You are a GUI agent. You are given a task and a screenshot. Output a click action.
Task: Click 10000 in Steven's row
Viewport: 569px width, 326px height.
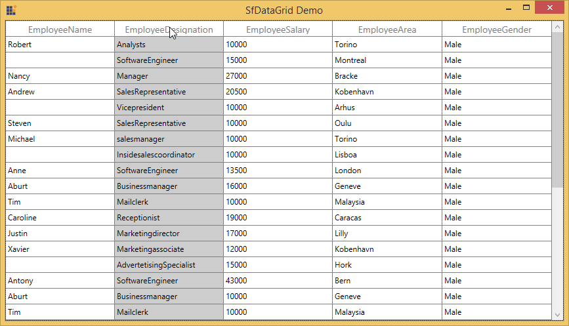(x=278, y=123)
